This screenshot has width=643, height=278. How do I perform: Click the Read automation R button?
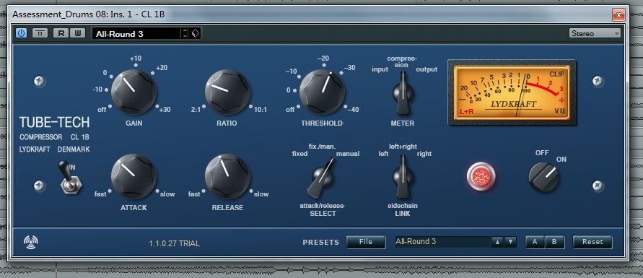point(61,33)
